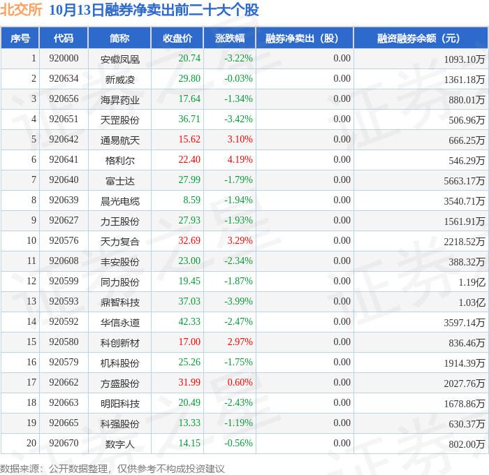
Task: Click change value -0.03%
Action: (239, 79)
